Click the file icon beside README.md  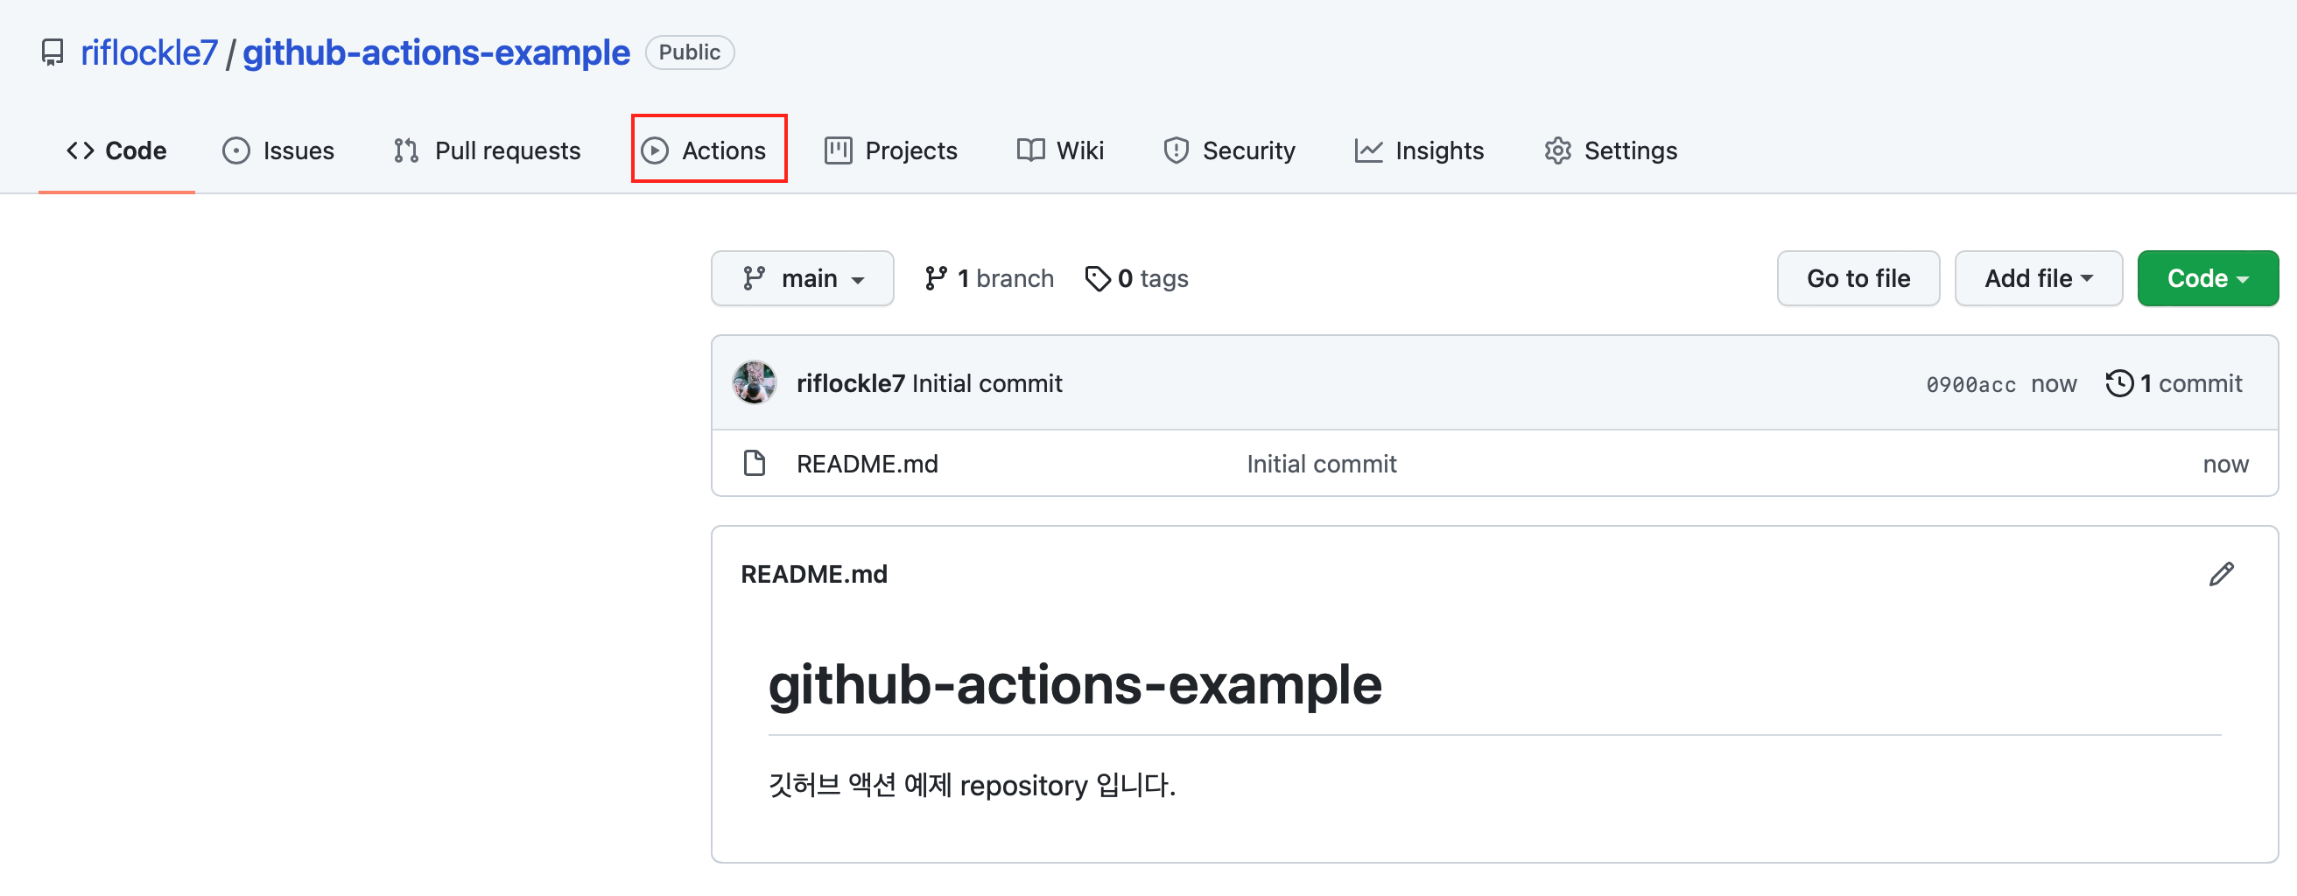[755, 464]
